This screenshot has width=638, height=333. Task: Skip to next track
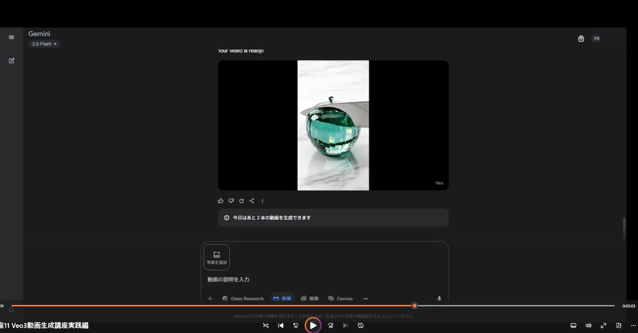[346, 326]
